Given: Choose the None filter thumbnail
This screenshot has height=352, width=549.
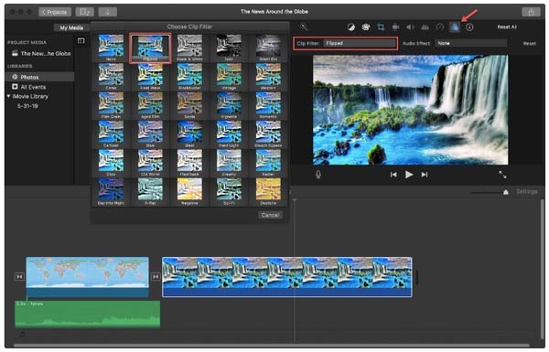Looking at the screenshot, I should (111, 48).
